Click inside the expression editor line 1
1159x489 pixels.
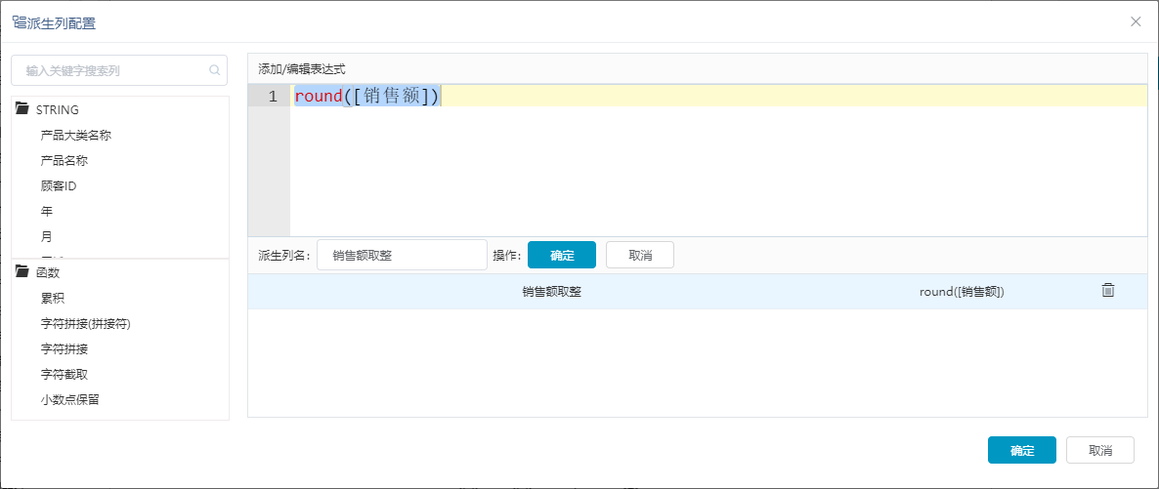718,96
